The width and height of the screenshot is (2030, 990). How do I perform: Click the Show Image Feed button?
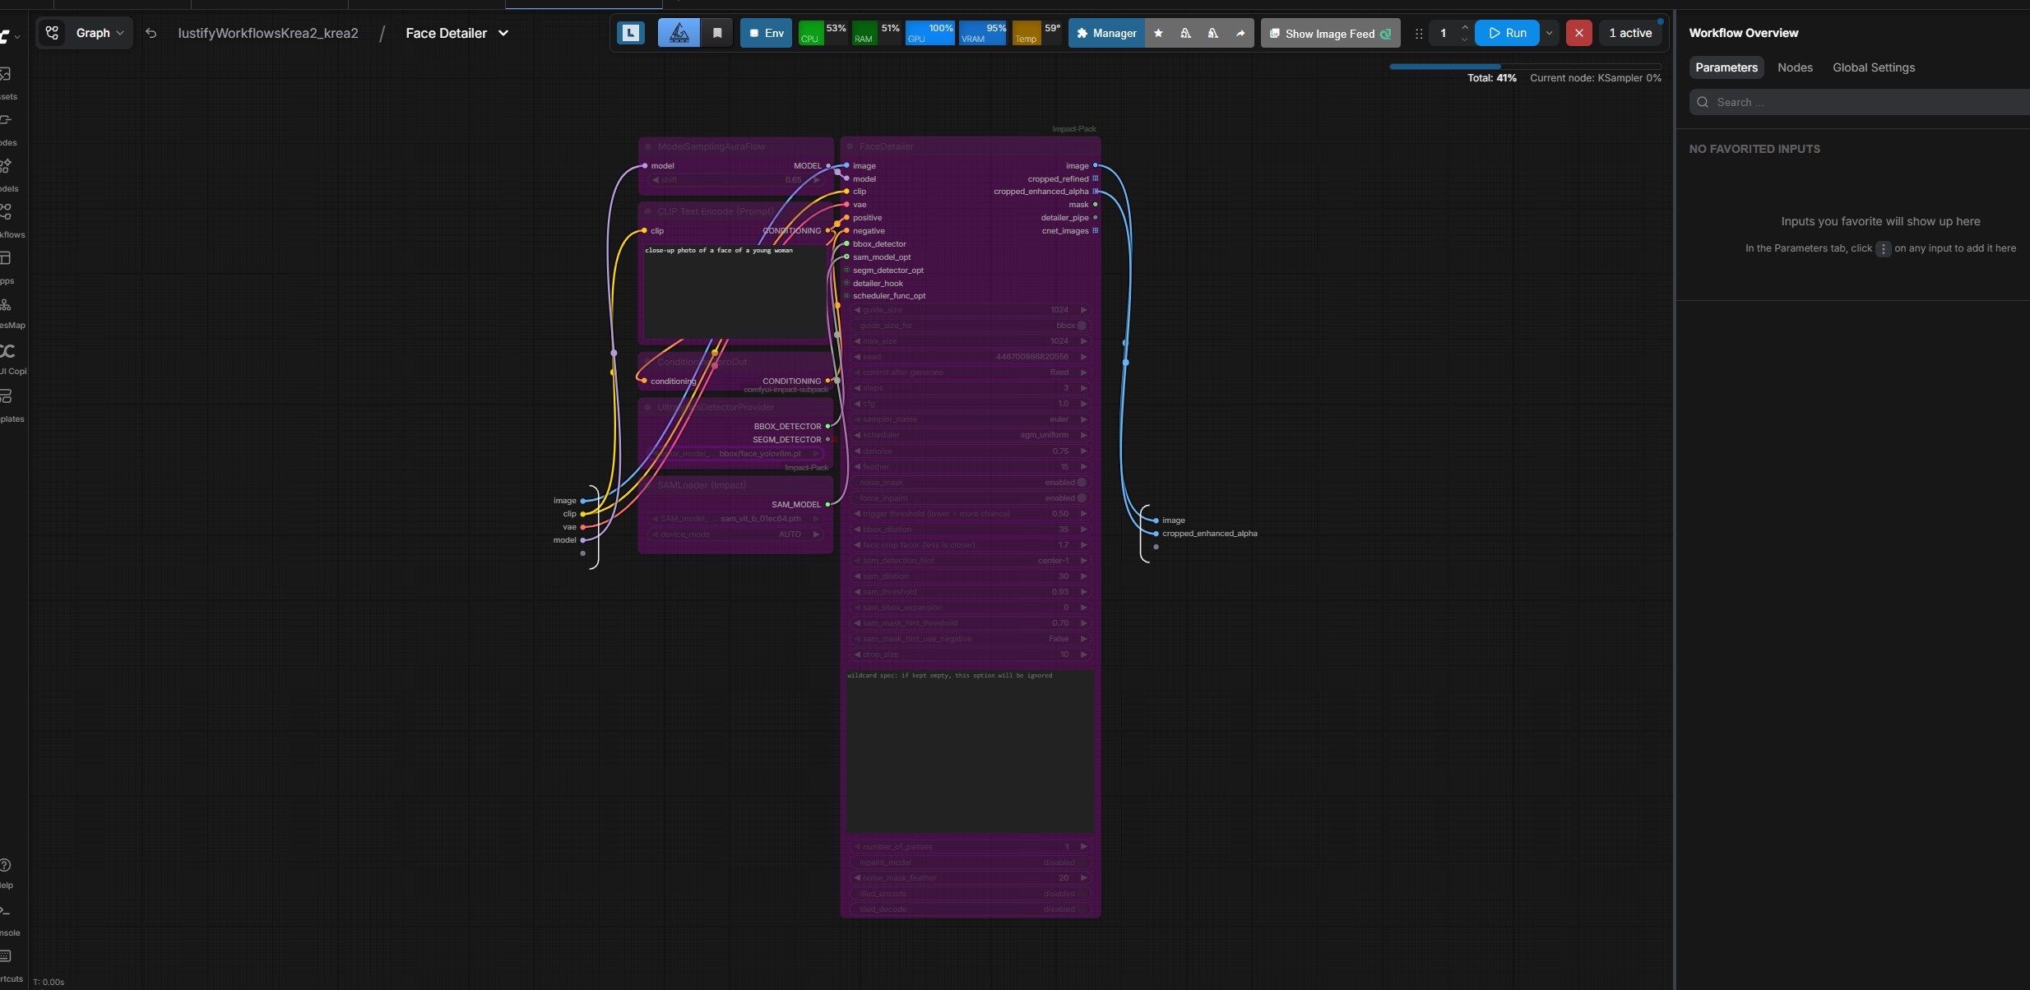pyautogui.click(x=1330, y=34)
